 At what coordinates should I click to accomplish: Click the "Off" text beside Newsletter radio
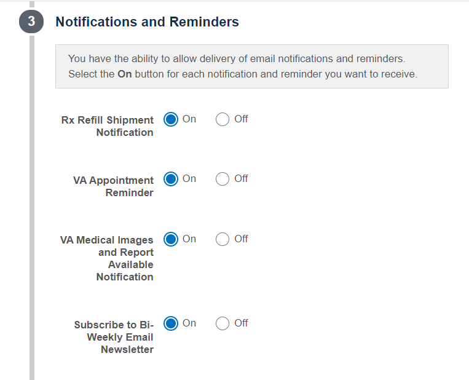241,323
